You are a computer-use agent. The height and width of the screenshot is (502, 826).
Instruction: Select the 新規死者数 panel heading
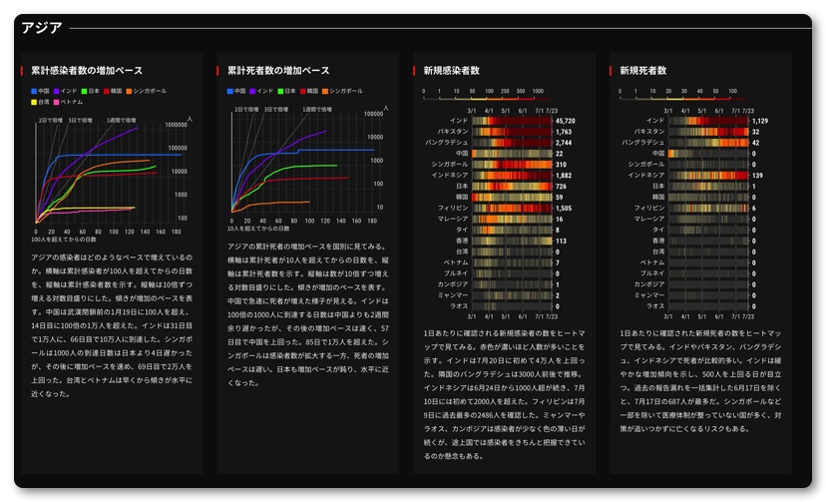point(643,71)
